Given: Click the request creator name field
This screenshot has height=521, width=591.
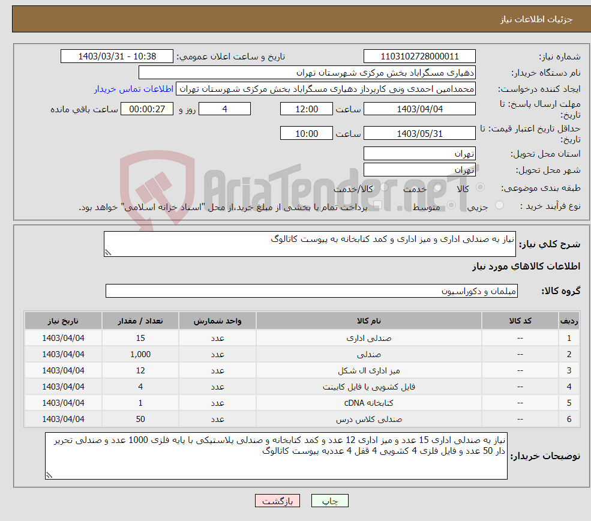Looking at the screenshot, I should point(326,89).
